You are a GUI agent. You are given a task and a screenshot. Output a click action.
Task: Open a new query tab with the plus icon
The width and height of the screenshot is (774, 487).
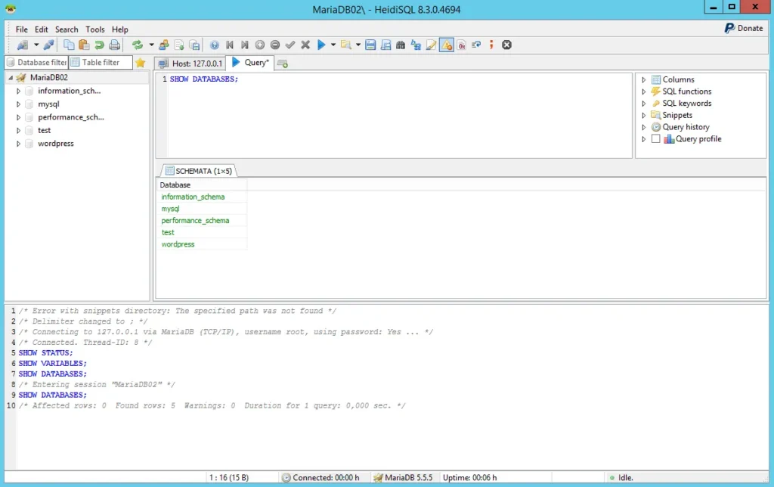pyautogui.click(x=283, y=64)
